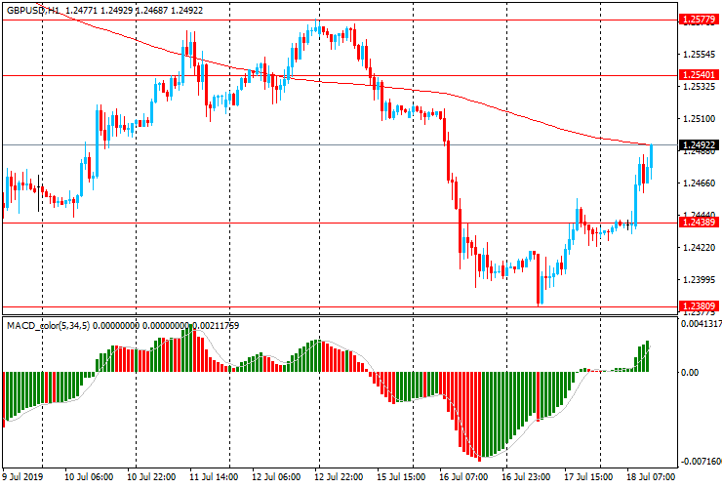Viewport: 722px width, 488px height.
Task: Click the 1.24660 price scale value
Action: [x=699, y=183]
